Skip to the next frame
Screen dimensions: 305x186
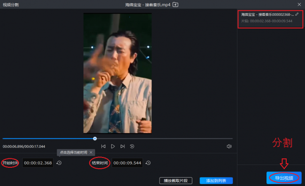coord(122,146)
